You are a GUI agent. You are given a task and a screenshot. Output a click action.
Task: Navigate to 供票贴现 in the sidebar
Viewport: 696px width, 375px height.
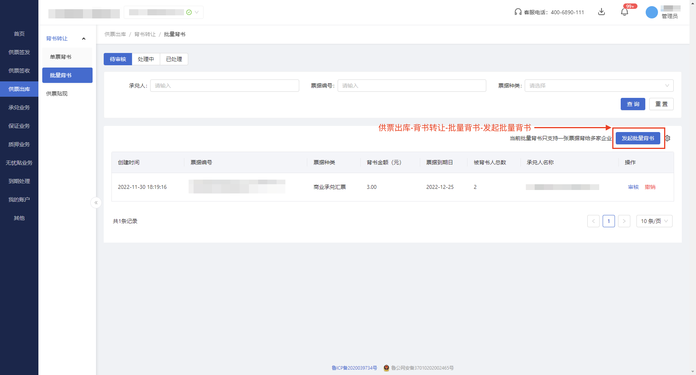point(56,93)
